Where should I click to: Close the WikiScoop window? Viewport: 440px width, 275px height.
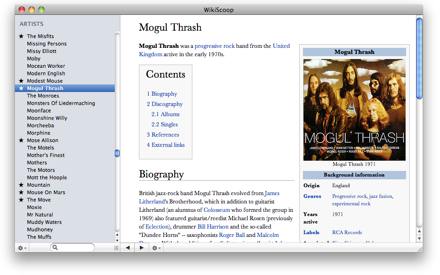tap(22, 10)
